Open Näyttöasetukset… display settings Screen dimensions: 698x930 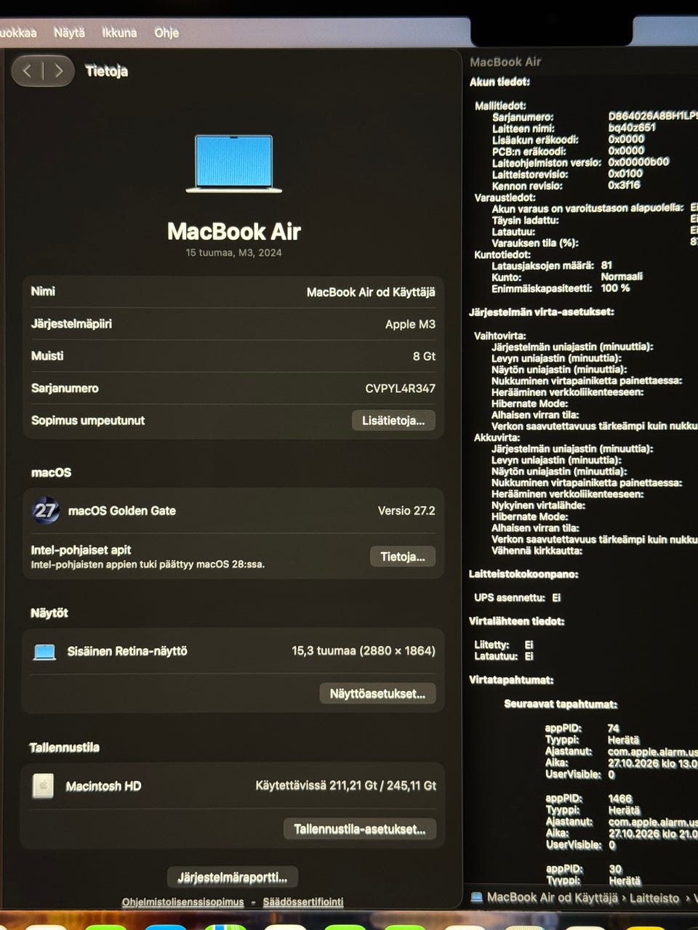pos(377,694)
